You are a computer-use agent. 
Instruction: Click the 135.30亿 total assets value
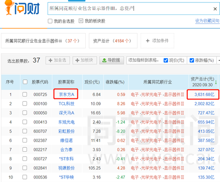pos(206,177)
